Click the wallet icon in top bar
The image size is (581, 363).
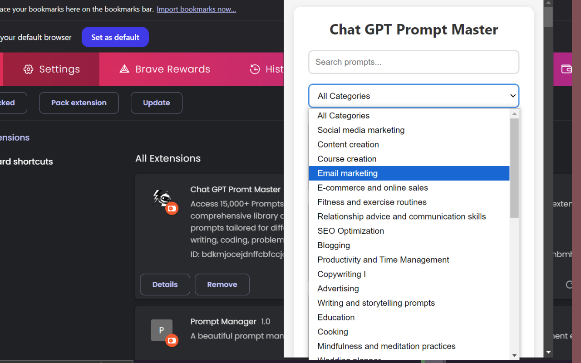tap(566, 69)
